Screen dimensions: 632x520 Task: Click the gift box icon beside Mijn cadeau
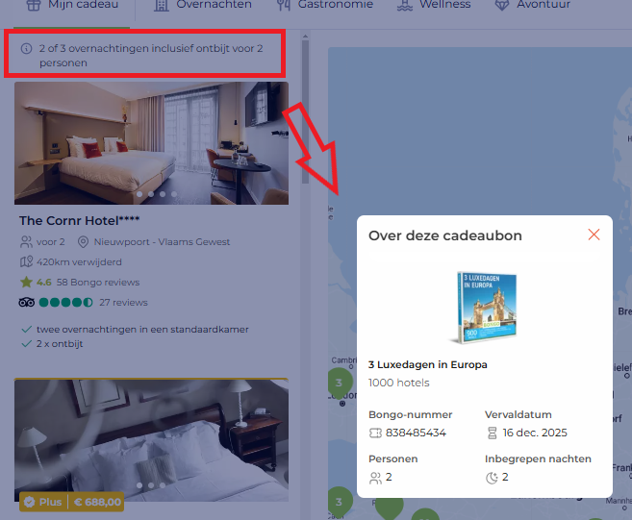34,5
